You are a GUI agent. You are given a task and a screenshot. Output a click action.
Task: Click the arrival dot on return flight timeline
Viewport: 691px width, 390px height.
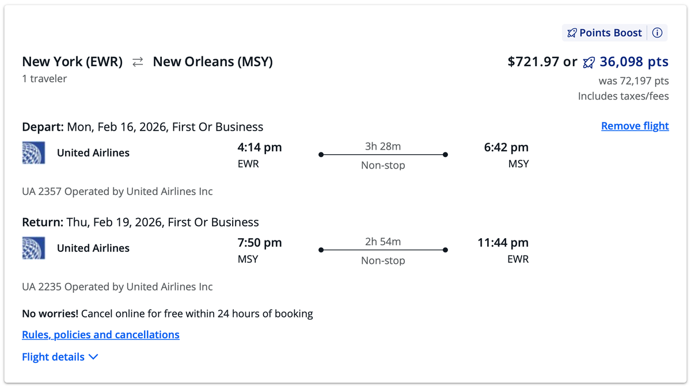(x=445, y=250)
